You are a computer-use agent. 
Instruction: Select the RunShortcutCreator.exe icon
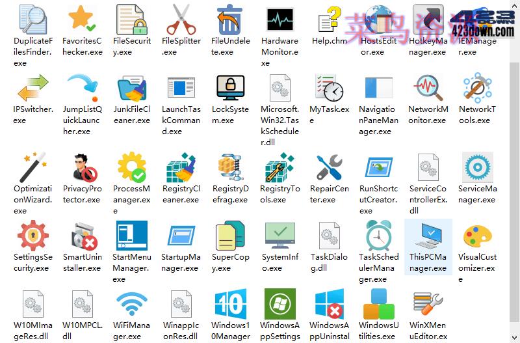378,167
